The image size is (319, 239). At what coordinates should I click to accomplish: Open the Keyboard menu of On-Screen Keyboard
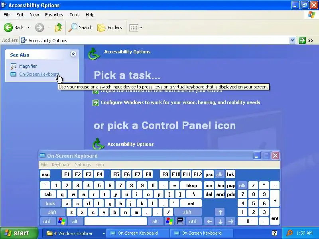[61, 165]
